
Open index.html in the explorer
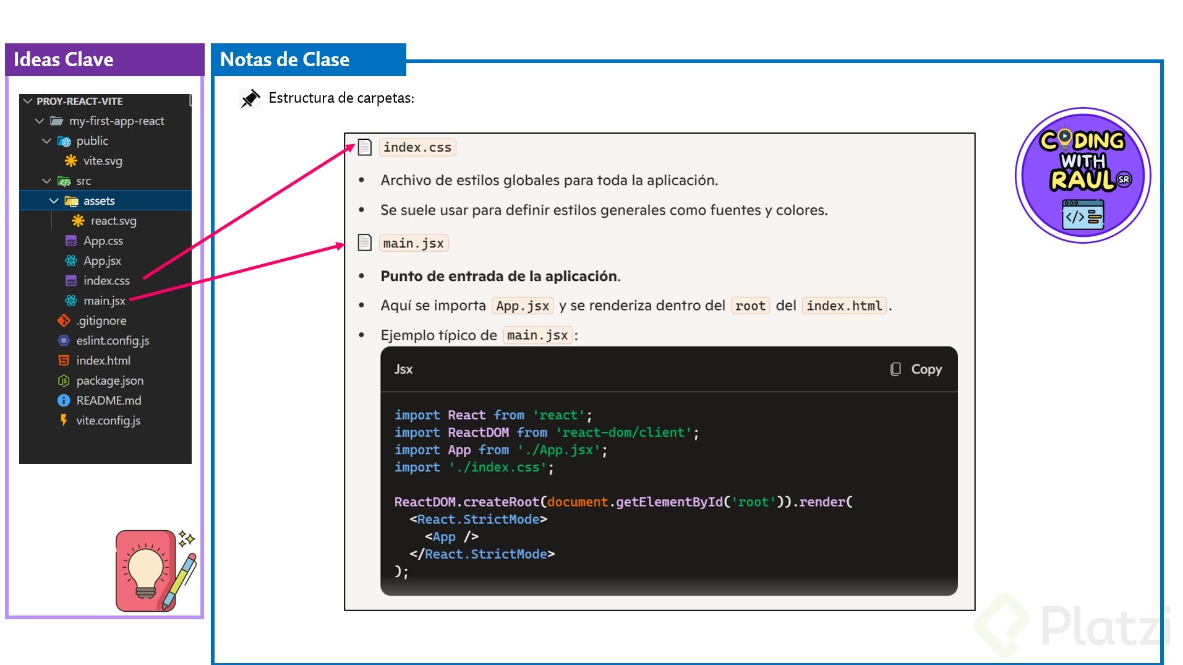[103, 361]
